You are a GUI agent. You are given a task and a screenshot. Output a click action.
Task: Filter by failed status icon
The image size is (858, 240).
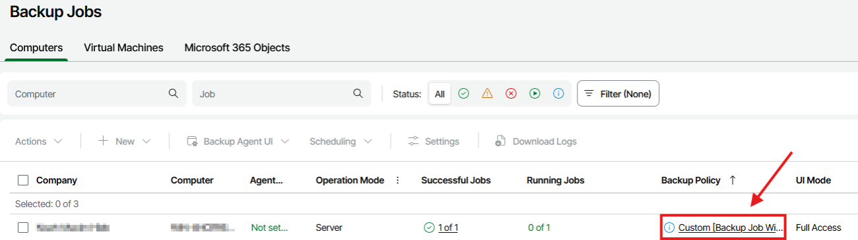point(511,94)
